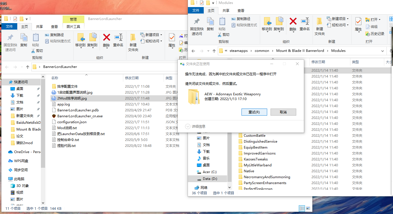The height and width of the screenshot is (214, 393).
Task: Click 粘贴快捷方式 in Modules window ribbon
Action: (244, 25)
